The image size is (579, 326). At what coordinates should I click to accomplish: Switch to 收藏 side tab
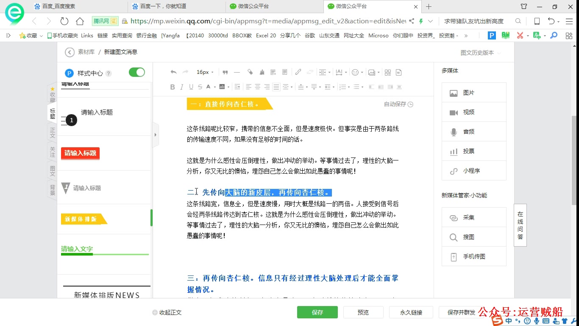tap(53, 95)
